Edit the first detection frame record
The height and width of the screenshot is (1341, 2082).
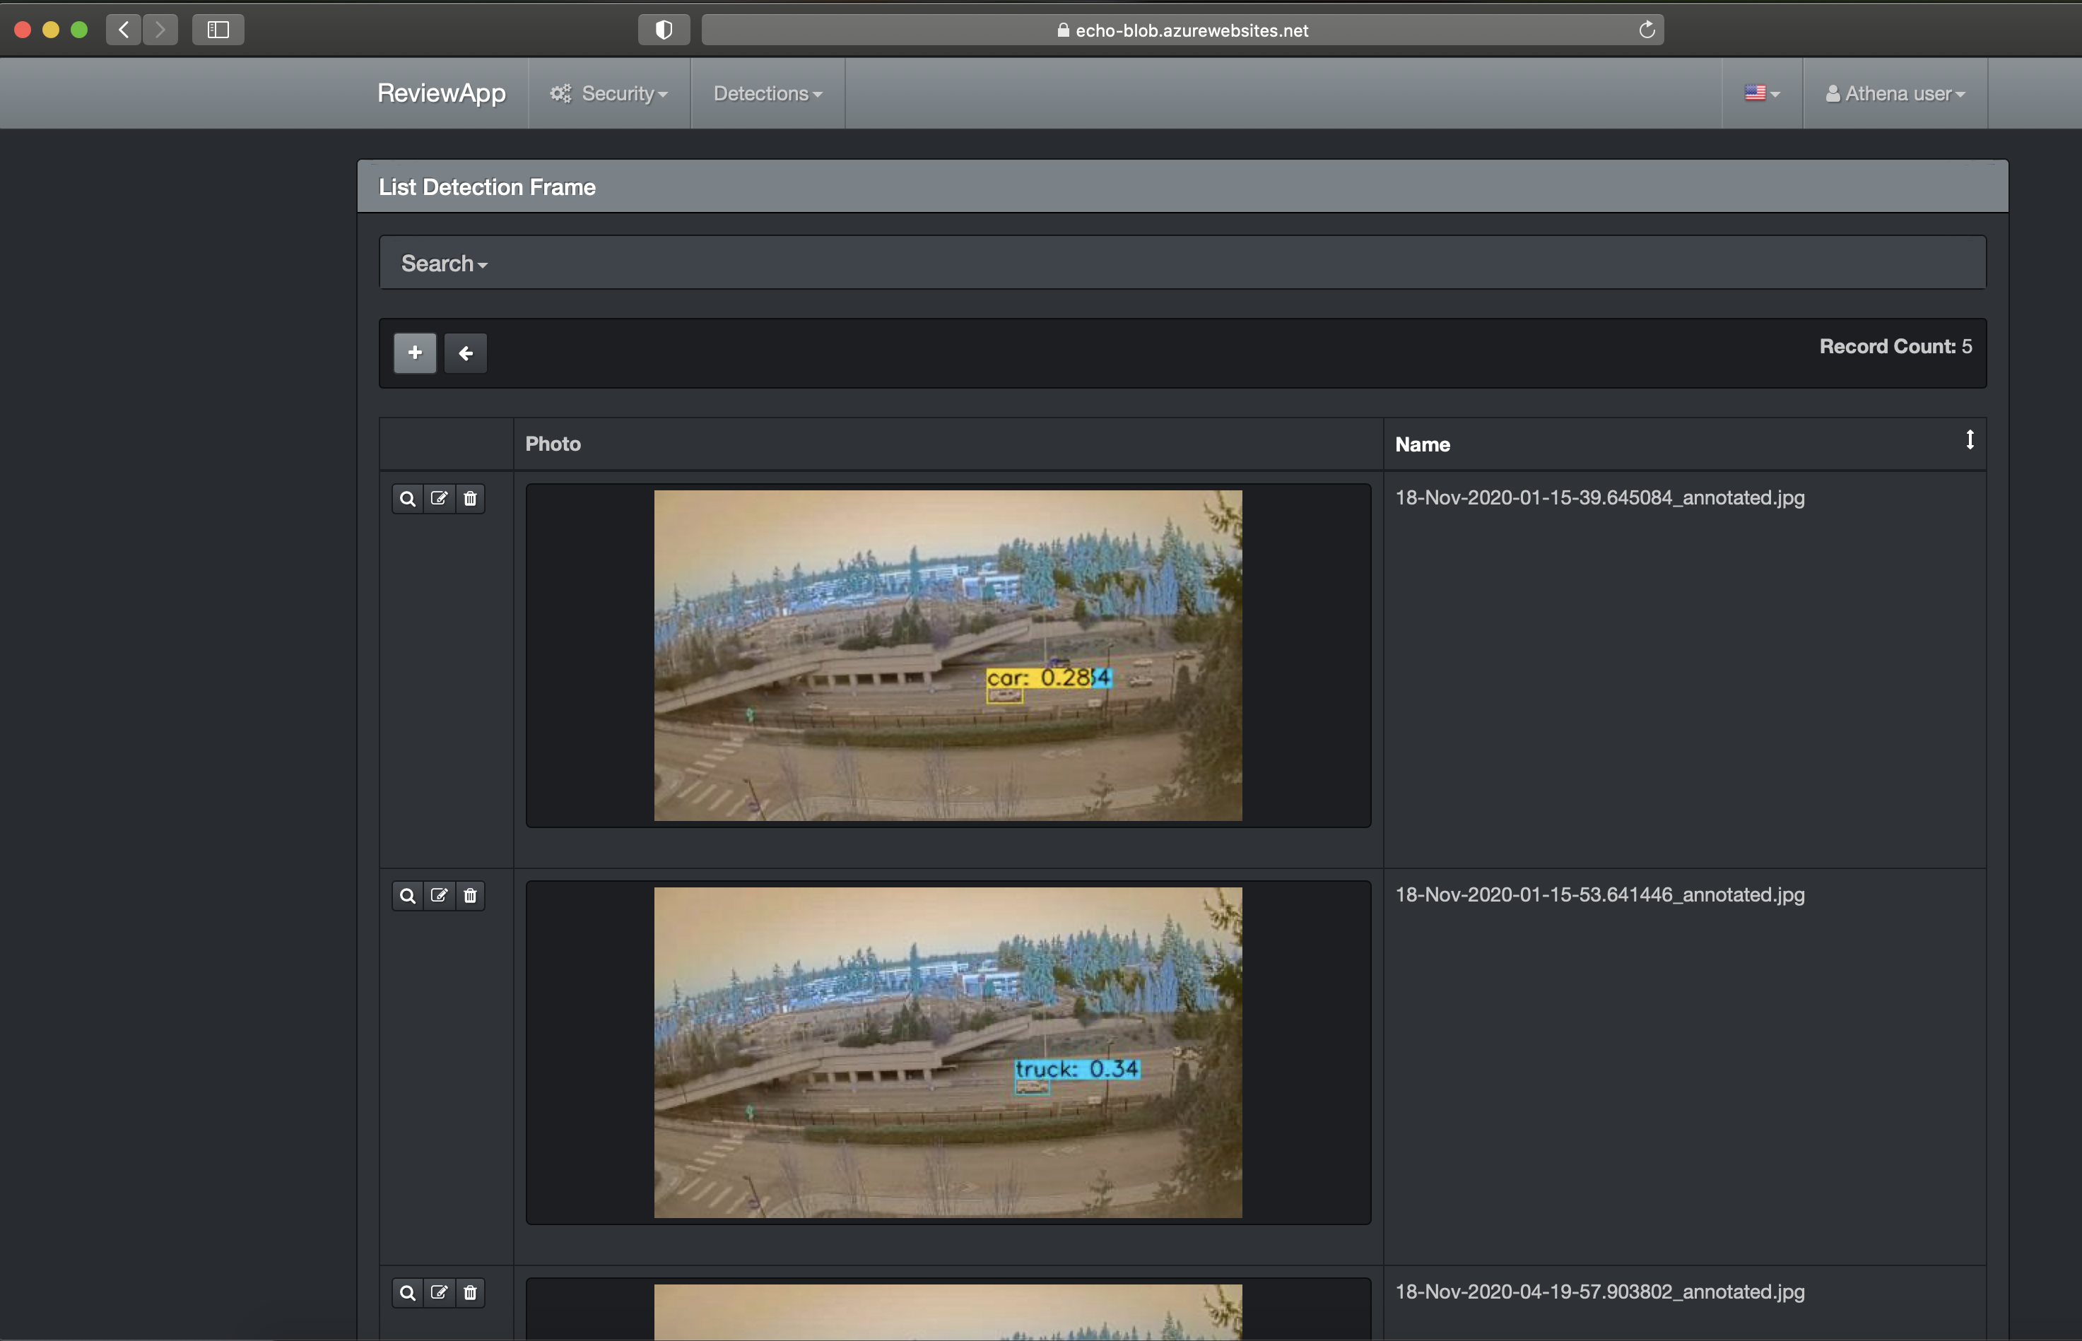[439, 499]
